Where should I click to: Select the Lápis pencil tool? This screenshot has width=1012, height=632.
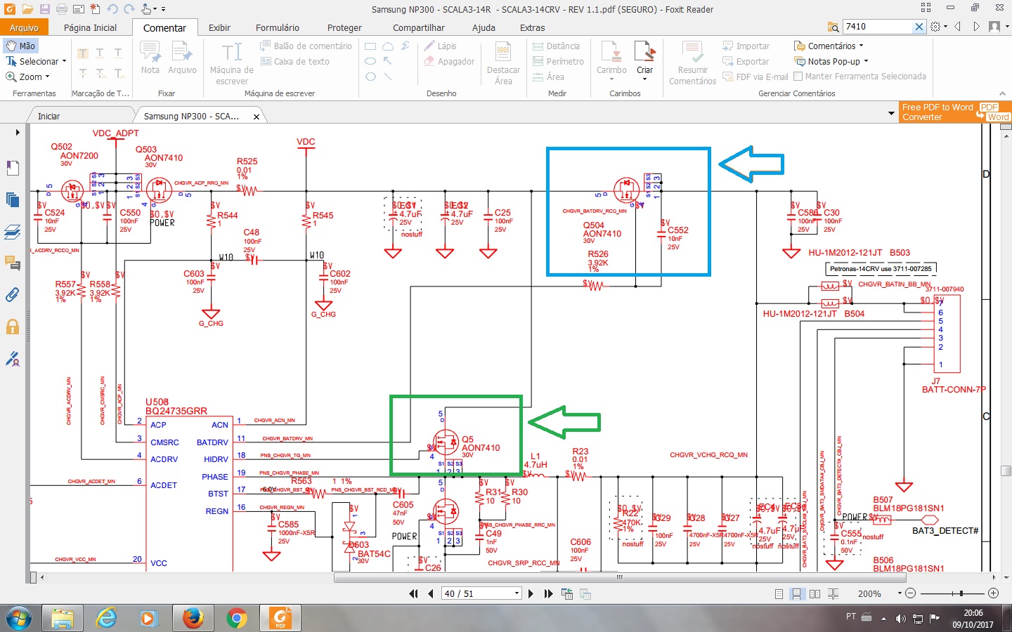[441, 46]
